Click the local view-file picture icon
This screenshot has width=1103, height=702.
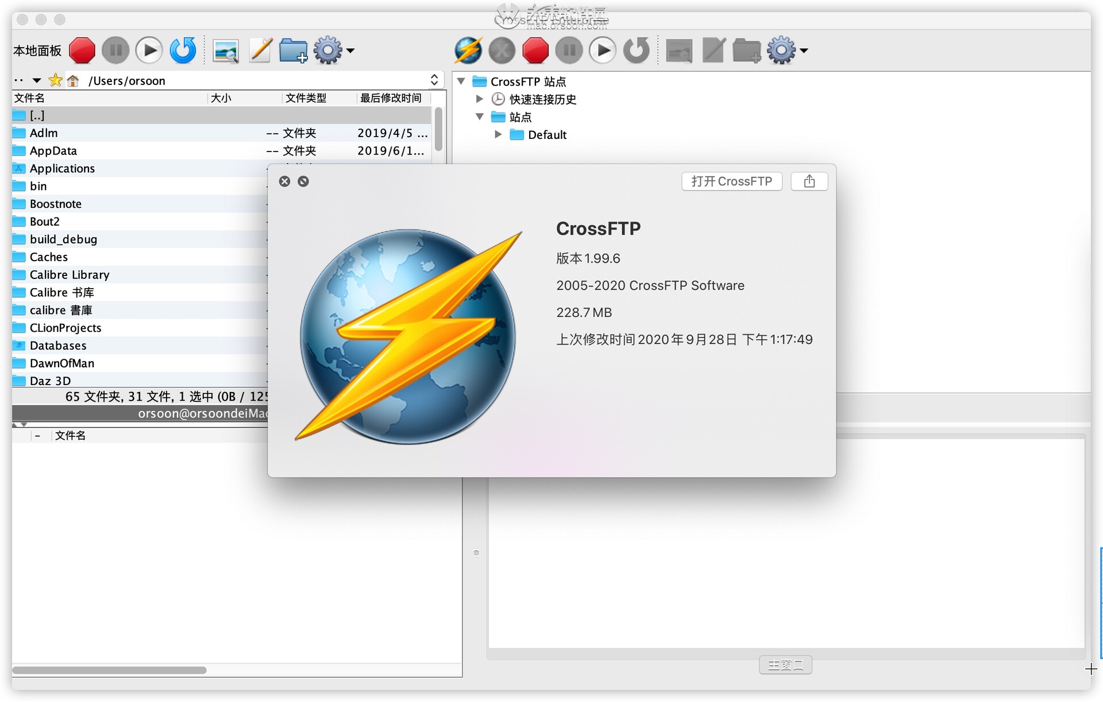point(225,51)
